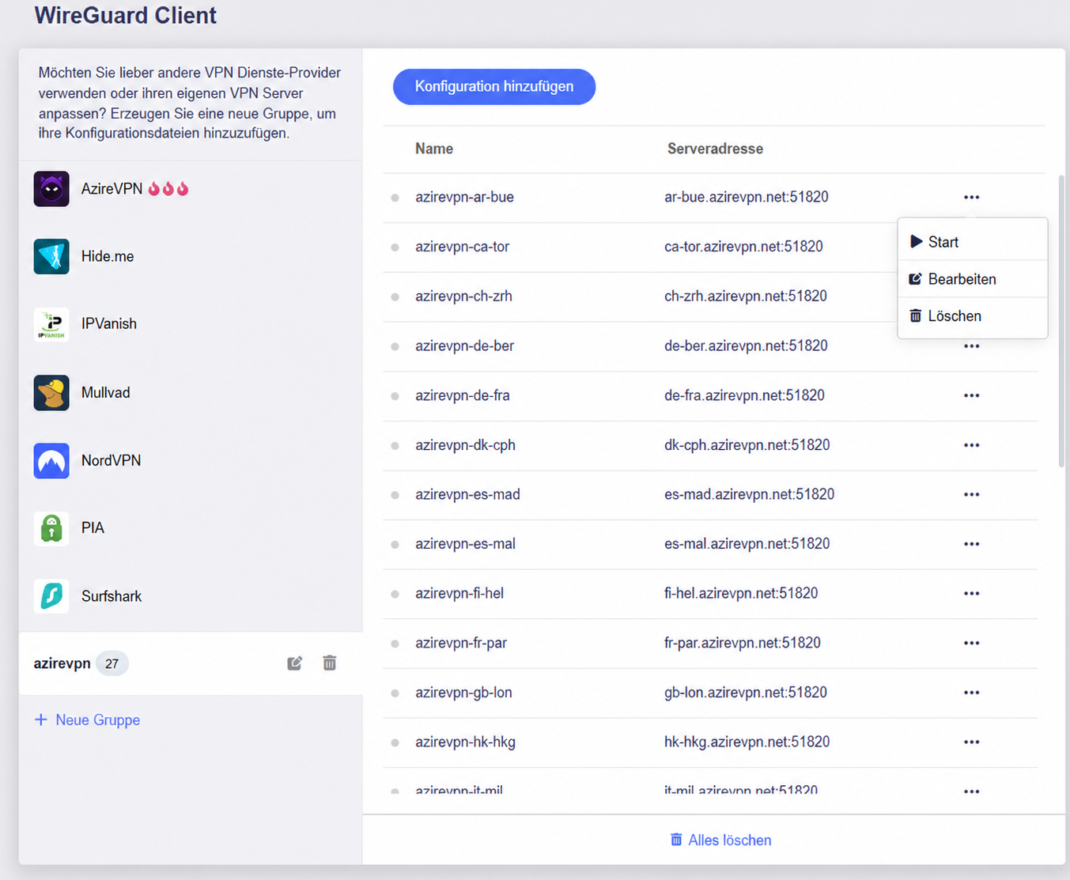Click server address dk-cph.azirevpn.net:51820
The height and width of the screenshot is (880, 1070).
747,445
